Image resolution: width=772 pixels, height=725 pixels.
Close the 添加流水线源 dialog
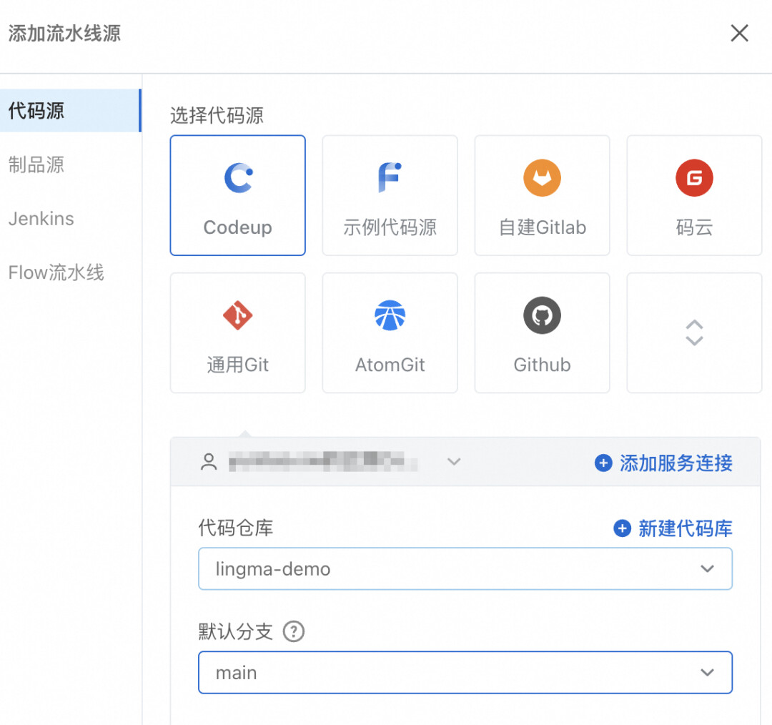(x=739, y=34)
